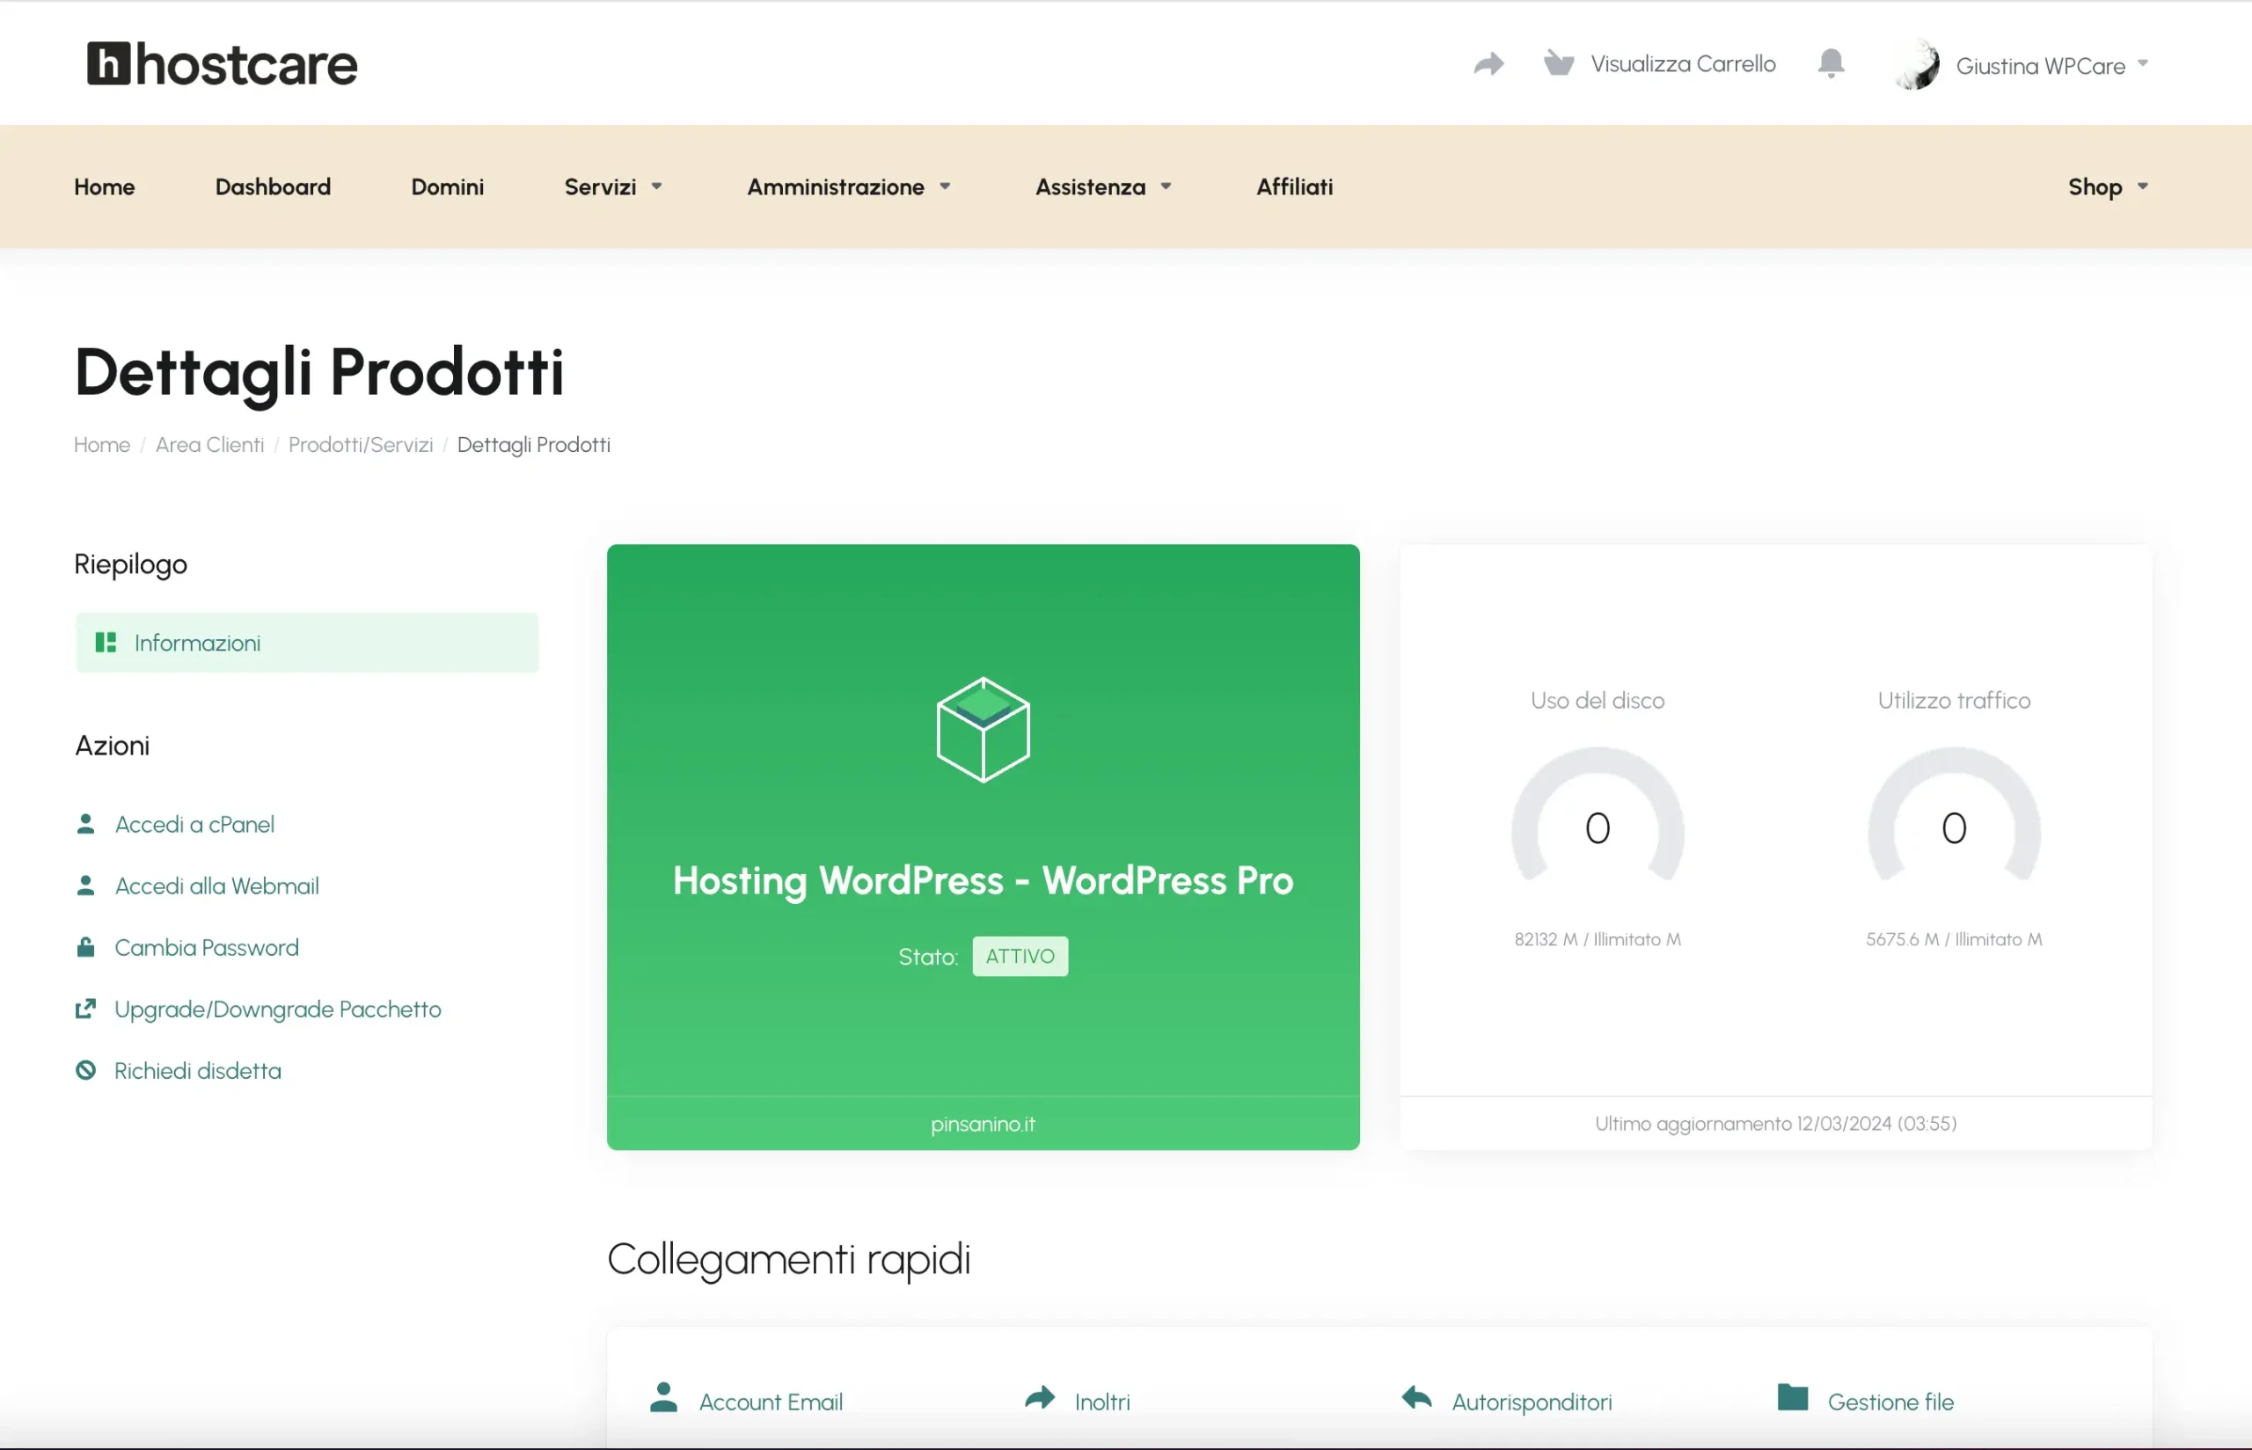This screenshot has height=1450, width=2252.
Task: Open Upgrade/Downgrade Pacchetto link
Action: coord(278,1009)
